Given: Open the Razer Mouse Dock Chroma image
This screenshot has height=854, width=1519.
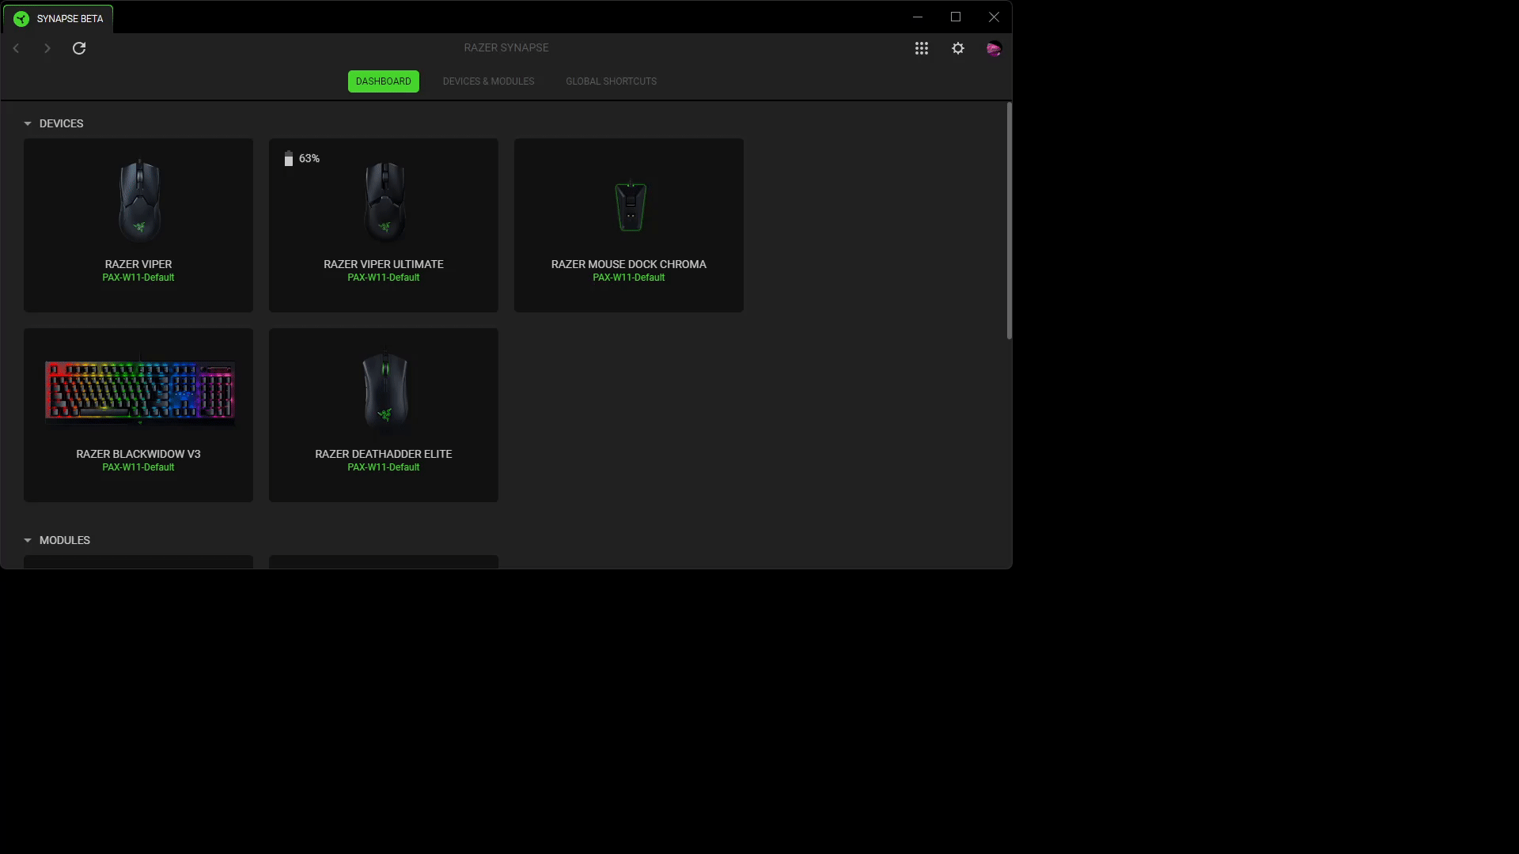Looking at the screenshot, I should (631, 206).
